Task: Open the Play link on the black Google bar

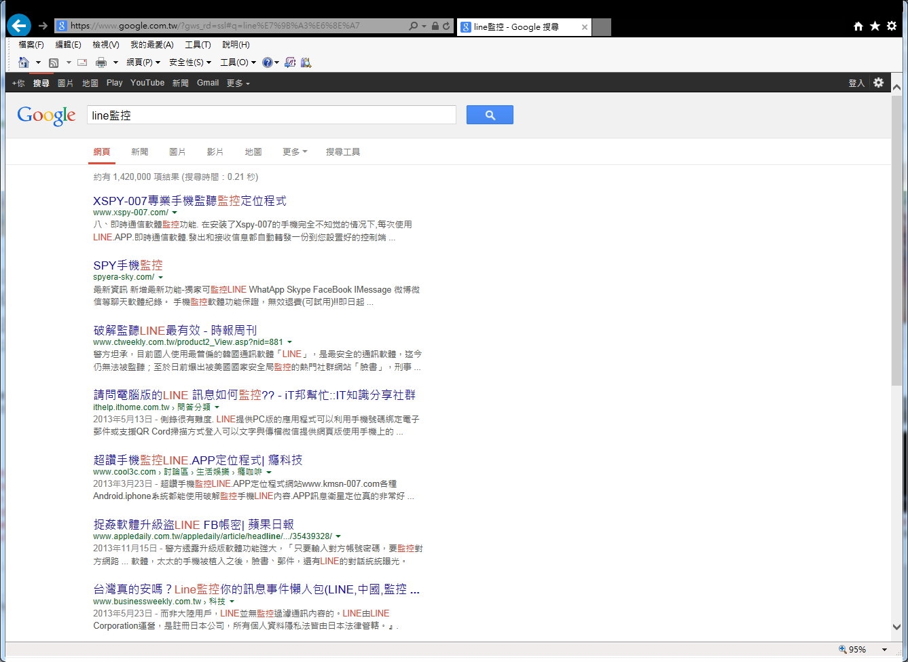Action: point(114,83)
